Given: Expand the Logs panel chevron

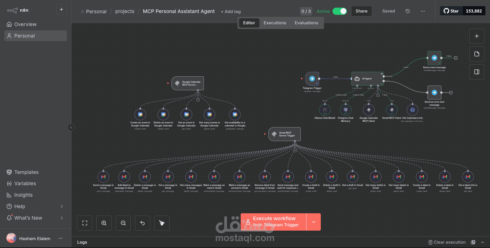Looking at the screenshot, I should [483, 242].
